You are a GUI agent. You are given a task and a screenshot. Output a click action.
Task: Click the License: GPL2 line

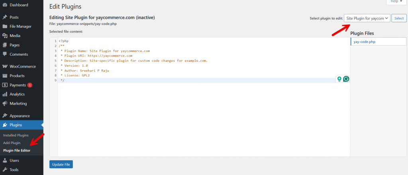point(75,76)
